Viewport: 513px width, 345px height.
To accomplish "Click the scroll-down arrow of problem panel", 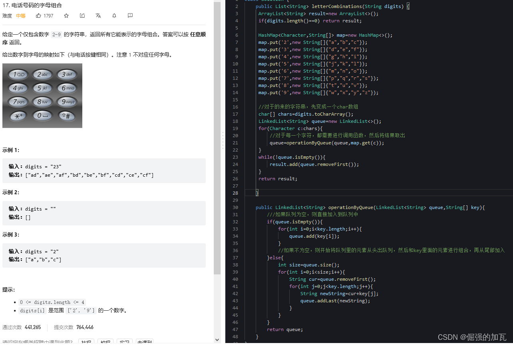I will (x=217, y=339).
